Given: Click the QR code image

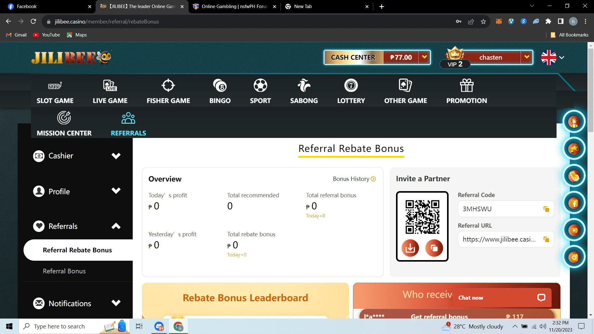Looking at the screenshot, I should point(422,217).
